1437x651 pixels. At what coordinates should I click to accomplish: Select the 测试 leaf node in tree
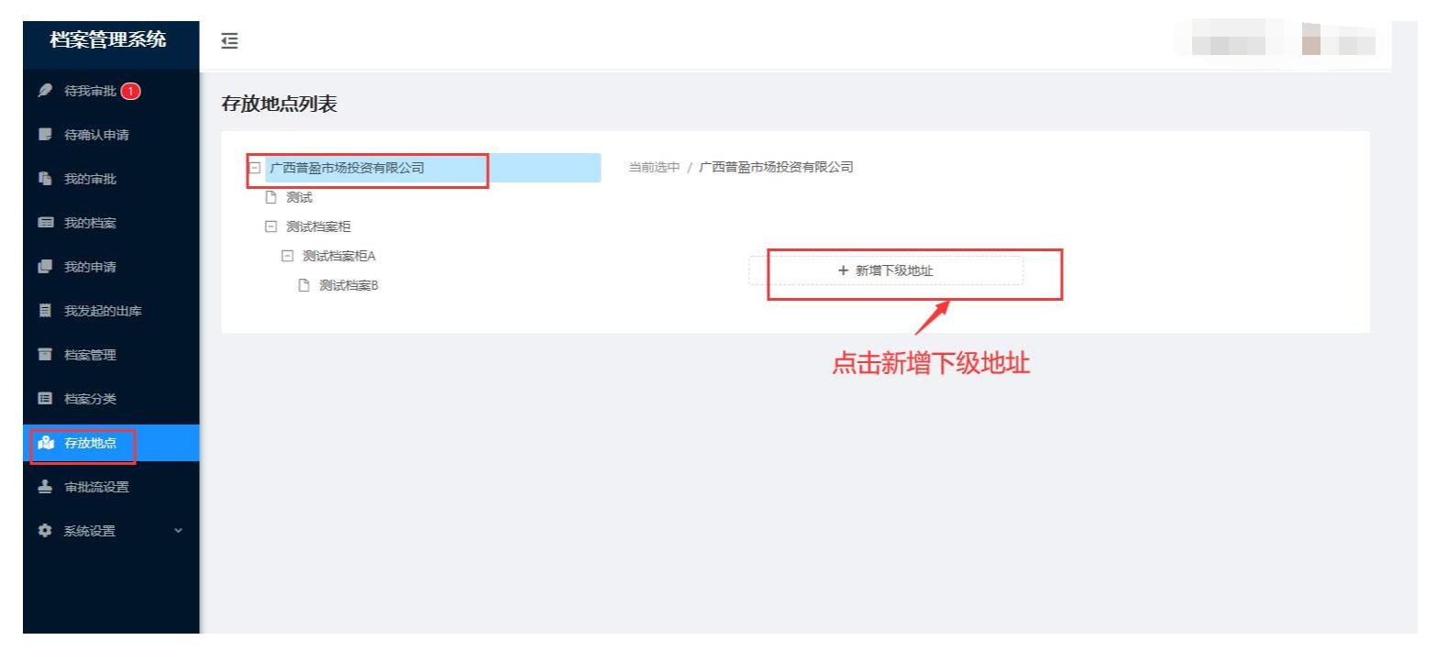tap(299, 197)
